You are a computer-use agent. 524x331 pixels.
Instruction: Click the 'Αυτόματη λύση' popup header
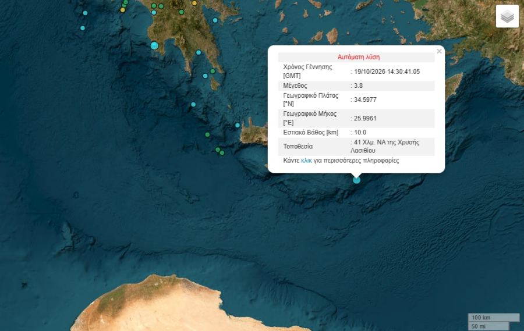(358, 57)
